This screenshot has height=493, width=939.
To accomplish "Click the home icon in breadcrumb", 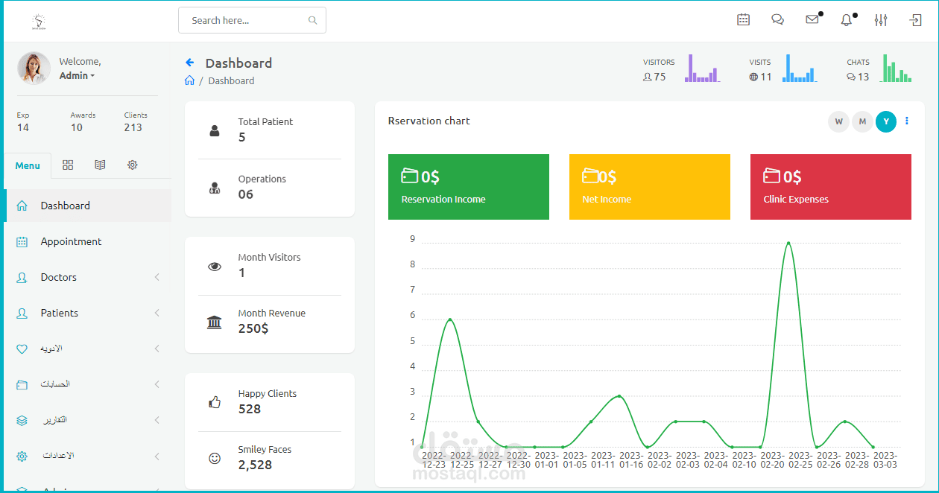I will coord(189,80).
